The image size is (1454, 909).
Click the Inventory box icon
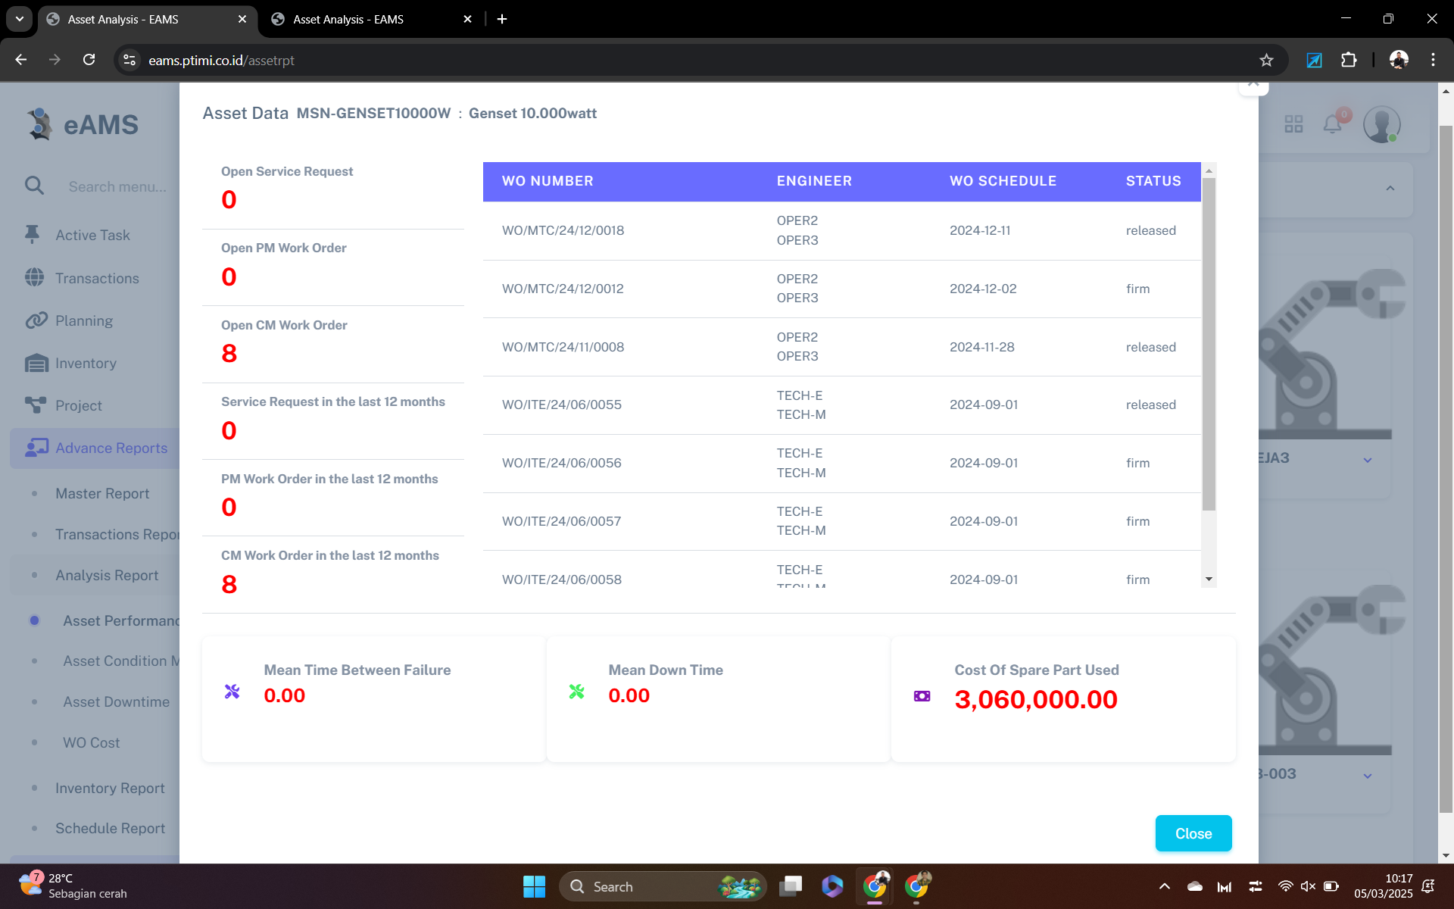pos(36,364)
